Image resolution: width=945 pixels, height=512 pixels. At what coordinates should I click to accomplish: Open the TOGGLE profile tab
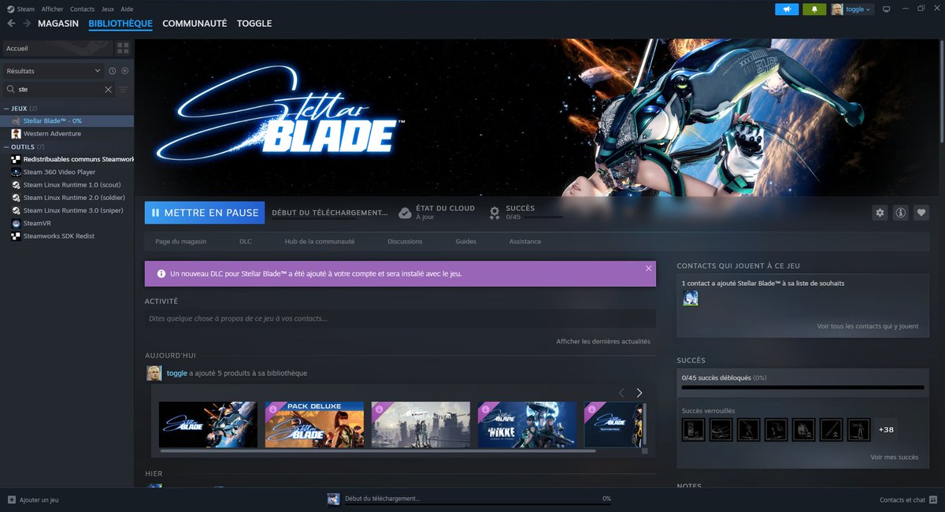[254, 24]
